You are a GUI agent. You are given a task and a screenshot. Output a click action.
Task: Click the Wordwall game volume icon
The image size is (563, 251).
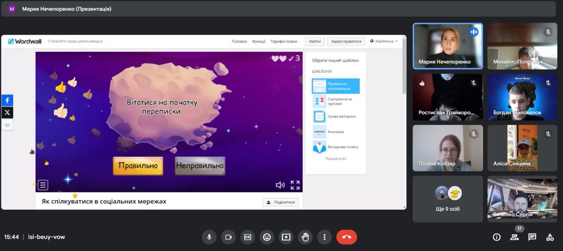(280, 185)
